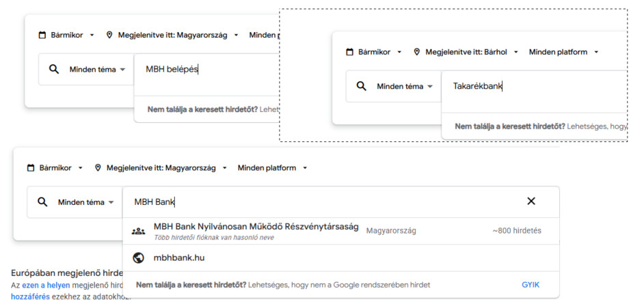Click magnifier search icon in MBH Bank panel
Viewport: 631px width, 306px height.
42,202
